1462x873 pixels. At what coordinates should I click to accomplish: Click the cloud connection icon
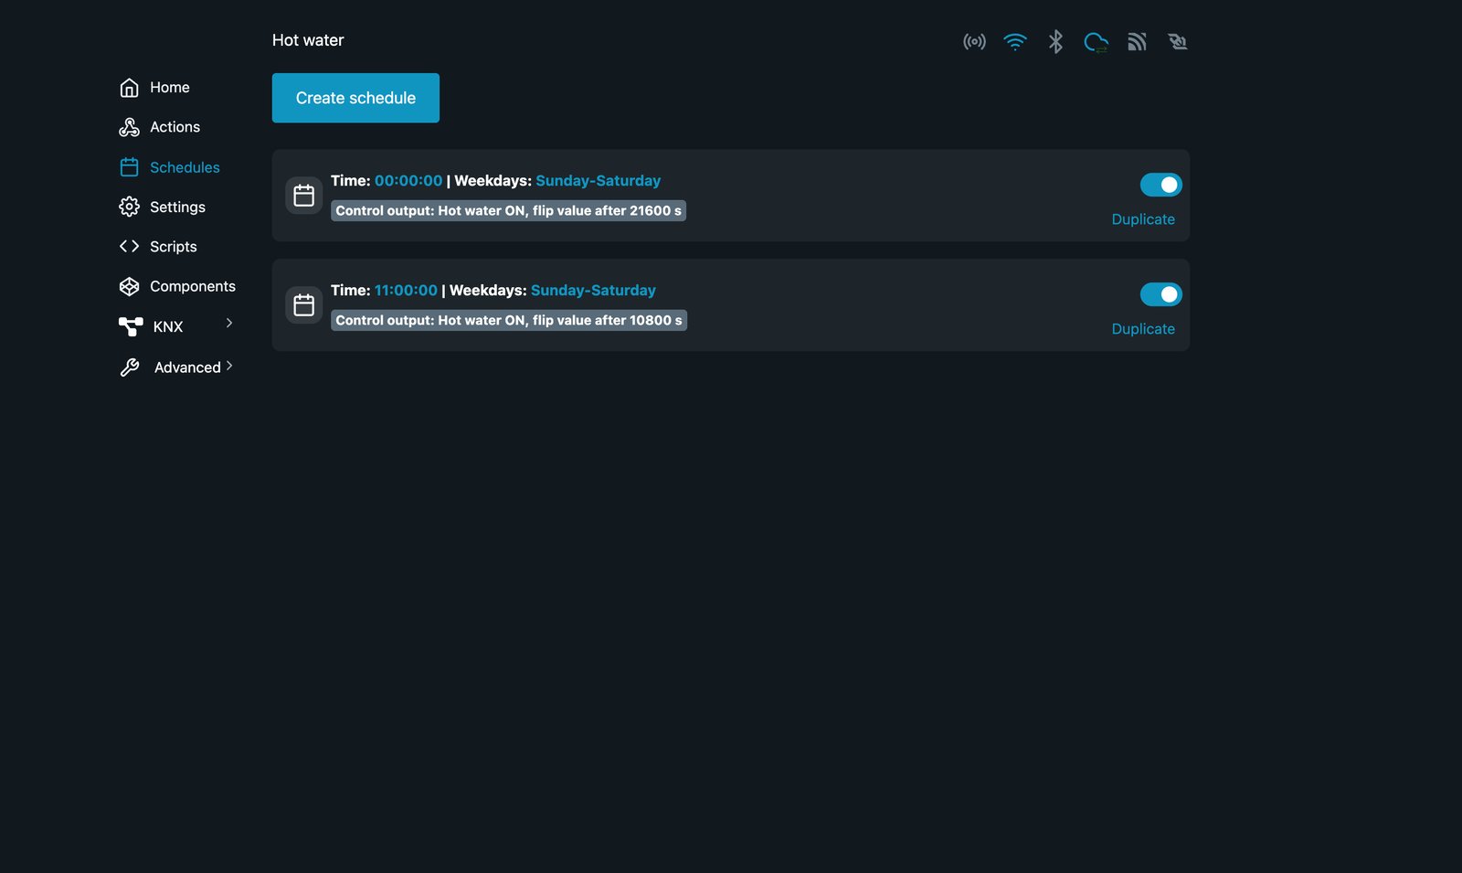(1096, 41)
